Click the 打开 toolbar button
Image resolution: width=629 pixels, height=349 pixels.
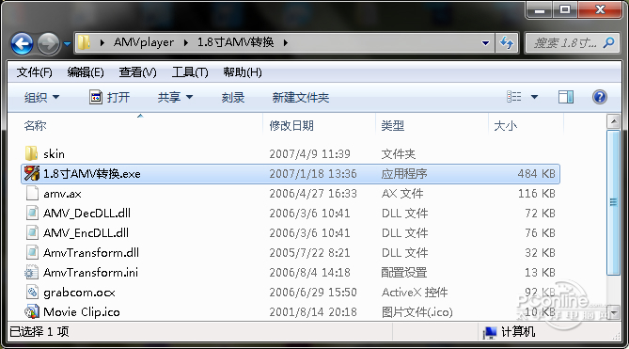109,97
